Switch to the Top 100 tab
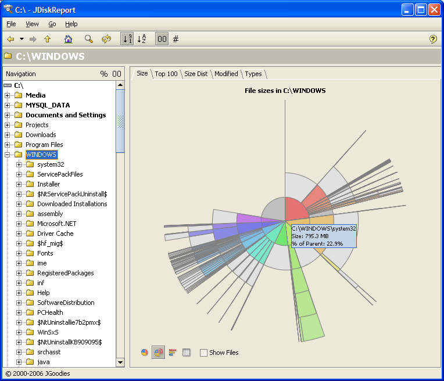This screenshot has height=381, width=444. point(166,74)
